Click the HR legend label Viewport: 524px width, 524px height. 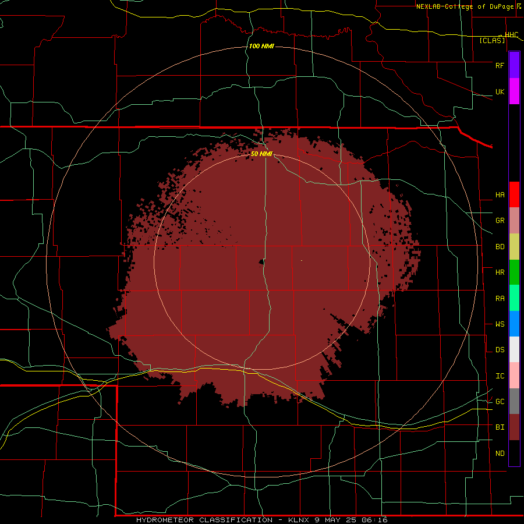tap(500, 272)
